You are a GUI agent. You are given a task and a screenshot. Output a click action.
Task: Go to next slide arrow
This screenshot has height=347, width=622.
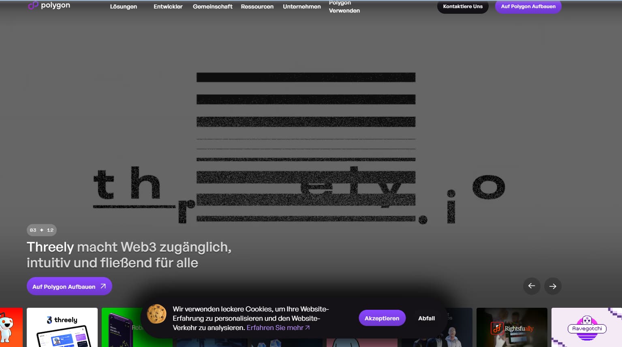553,286
